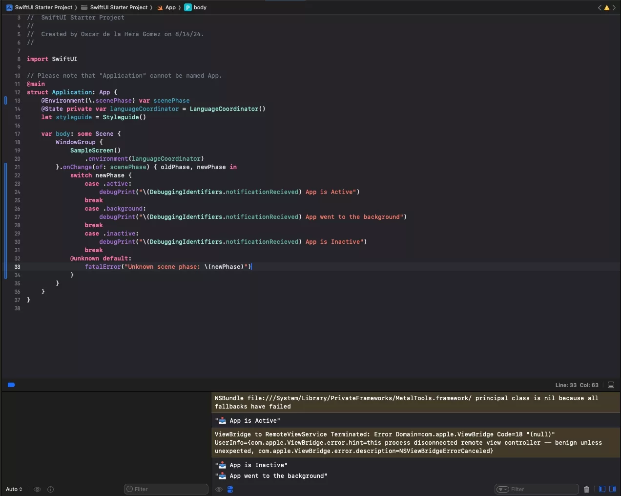Toggle the variables view pane button
The image size is (621, 496).
coord(602,489)
